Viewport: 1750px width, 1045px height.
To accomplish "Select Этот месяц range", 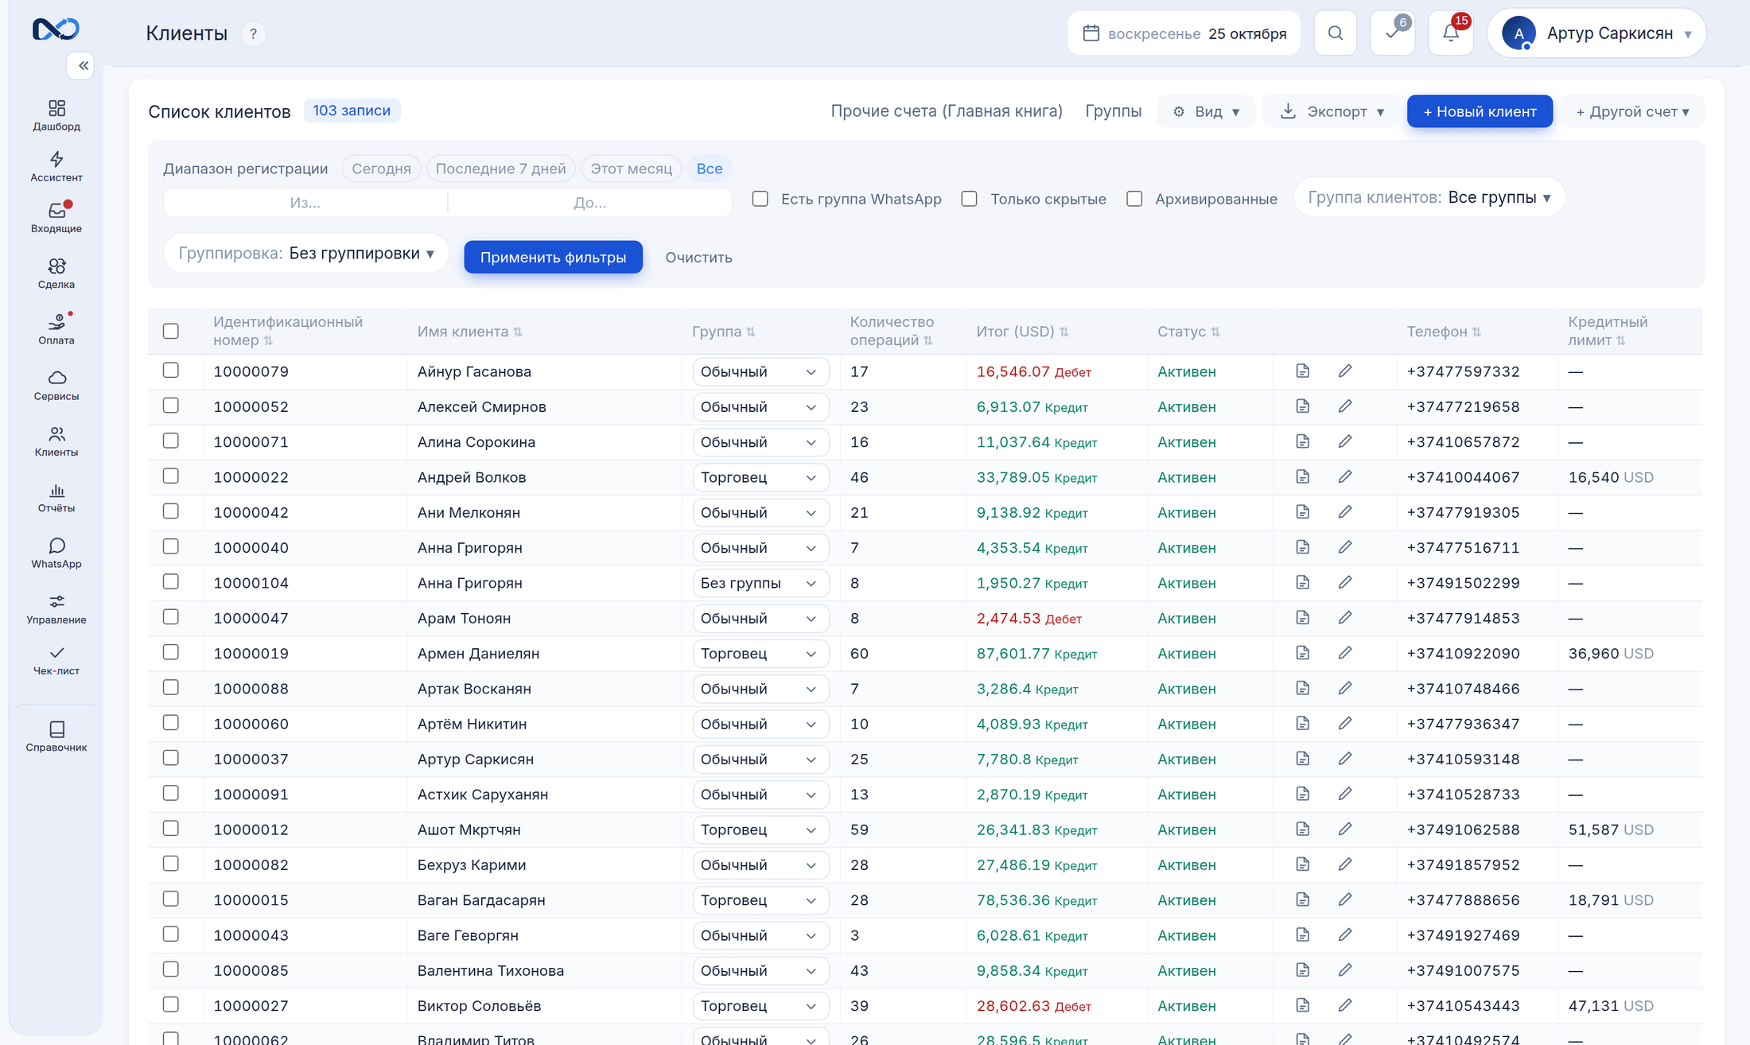I will click(x=631, y=169).
